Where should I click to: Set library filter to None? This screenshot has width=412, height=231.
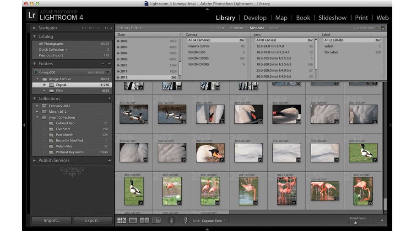(274, 28)
